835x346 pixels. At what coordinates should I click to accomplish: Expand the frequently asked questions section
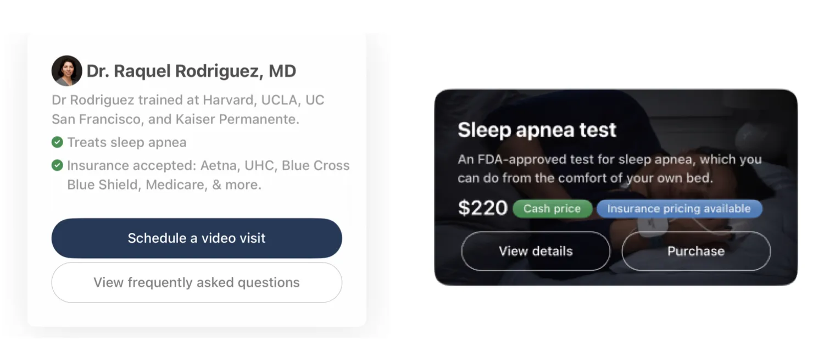pos(196,282)
